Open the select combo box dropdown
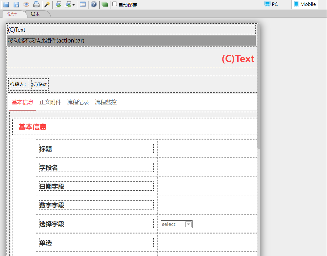Viewport: 327px width, 256px height. (x=188, y=224)
